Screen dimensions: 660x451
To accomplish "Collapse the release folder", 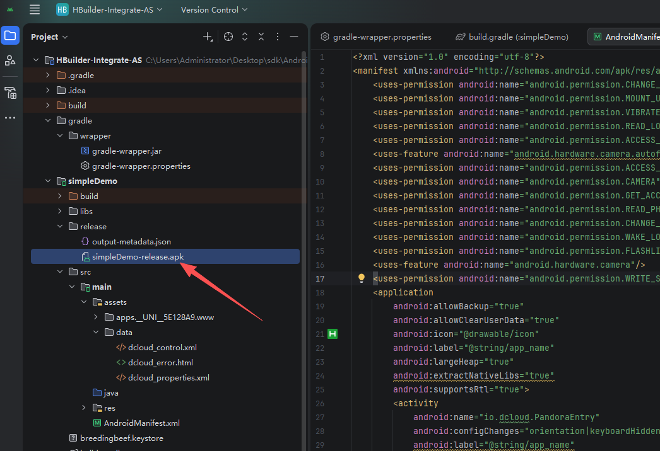I will (60, 227).
